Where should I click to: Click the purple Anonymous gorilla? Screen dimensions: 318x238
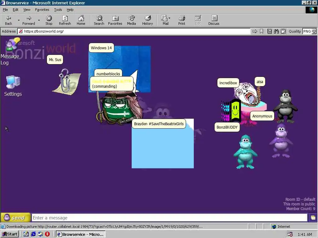(x=281, y=141)
